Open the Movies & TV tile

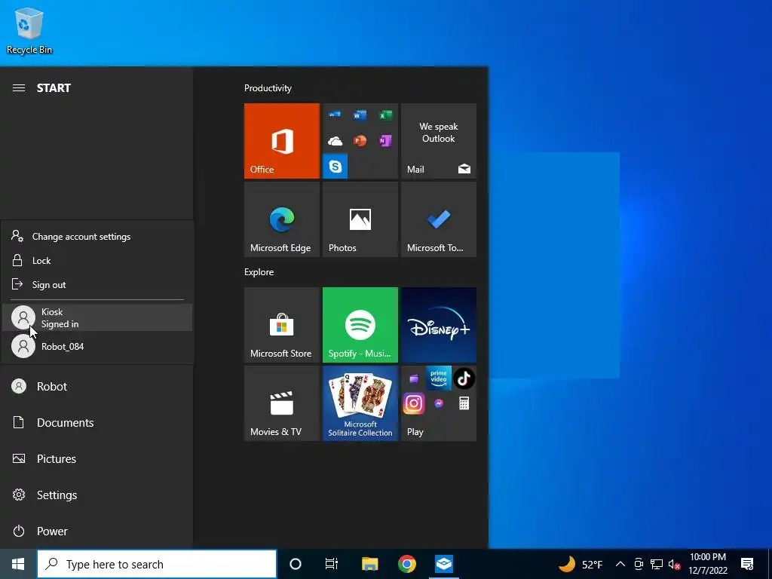click(282, 403)
